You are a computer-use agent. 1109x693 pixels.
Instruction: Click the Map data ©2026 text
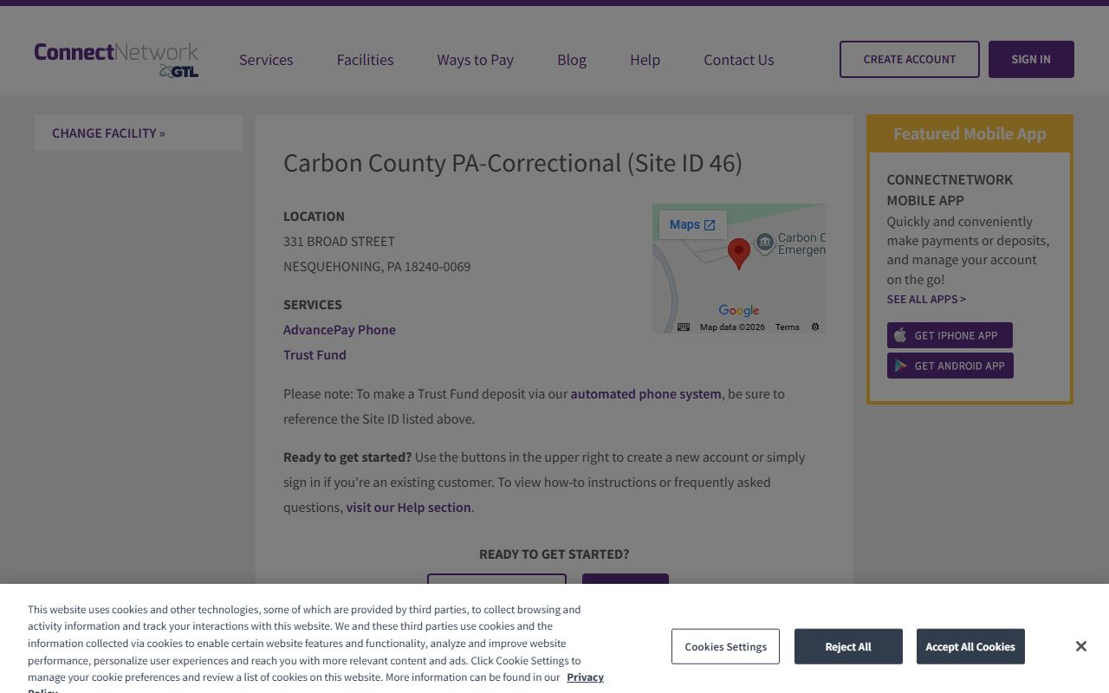click(732, 327)
